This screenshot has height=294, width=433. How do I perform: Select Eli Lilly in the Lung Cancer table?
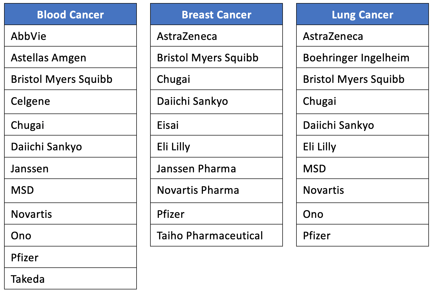click(319, 147)
